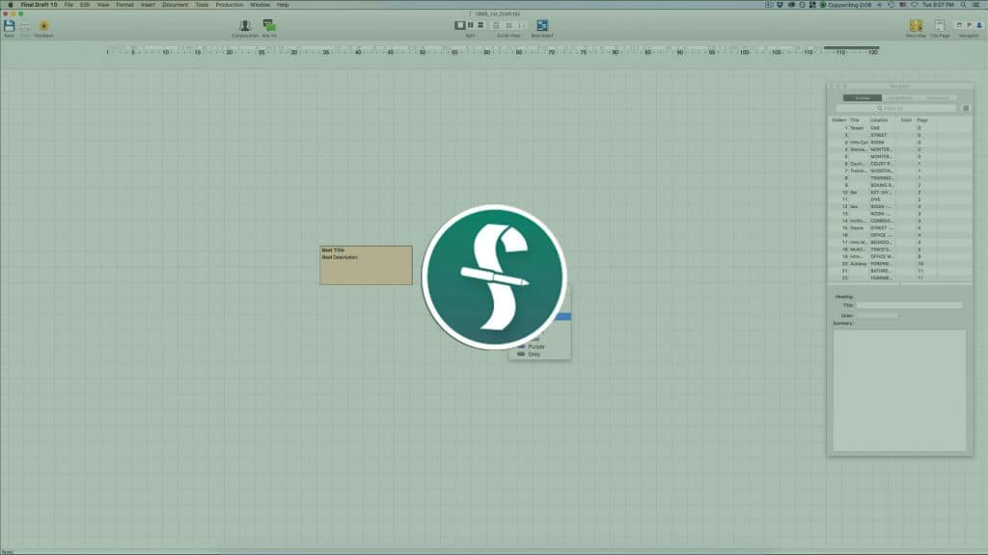The height and width of the screenshot is (555, 988).
Task: Select scene 6 COURT R... row
Action: pyautogui.click(x=900, y=164)
